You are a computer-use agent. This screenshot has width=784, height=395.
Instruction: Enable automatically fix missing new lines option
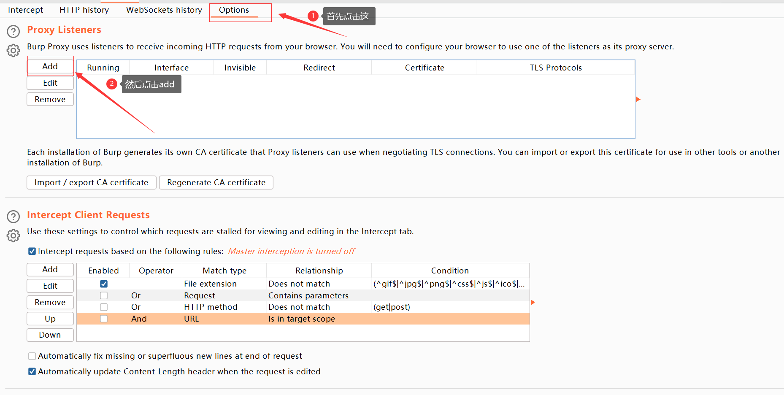32,356
